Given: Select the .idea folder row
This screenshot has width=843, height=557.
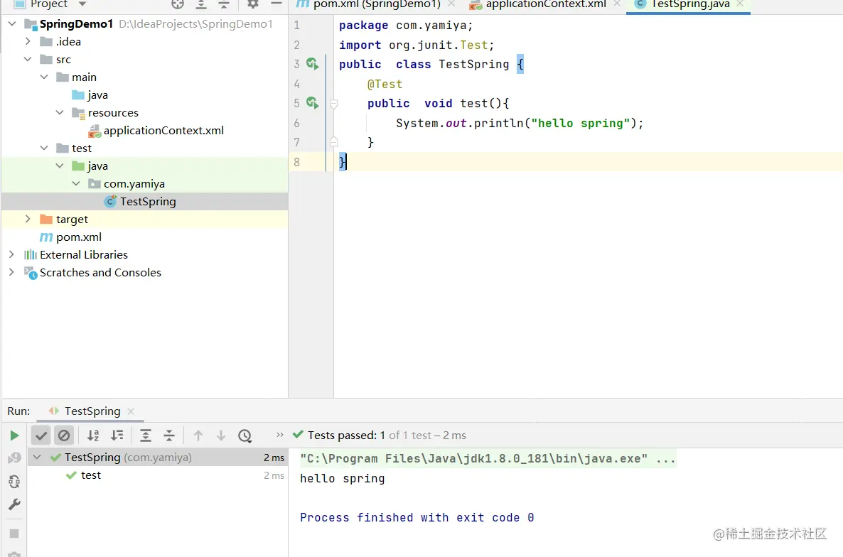Looking at the screenshot, I should click(x=144, y=41).
